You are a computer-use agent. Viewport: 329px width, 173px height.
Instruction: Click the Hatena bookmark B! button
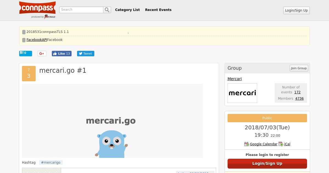point(25,53)
